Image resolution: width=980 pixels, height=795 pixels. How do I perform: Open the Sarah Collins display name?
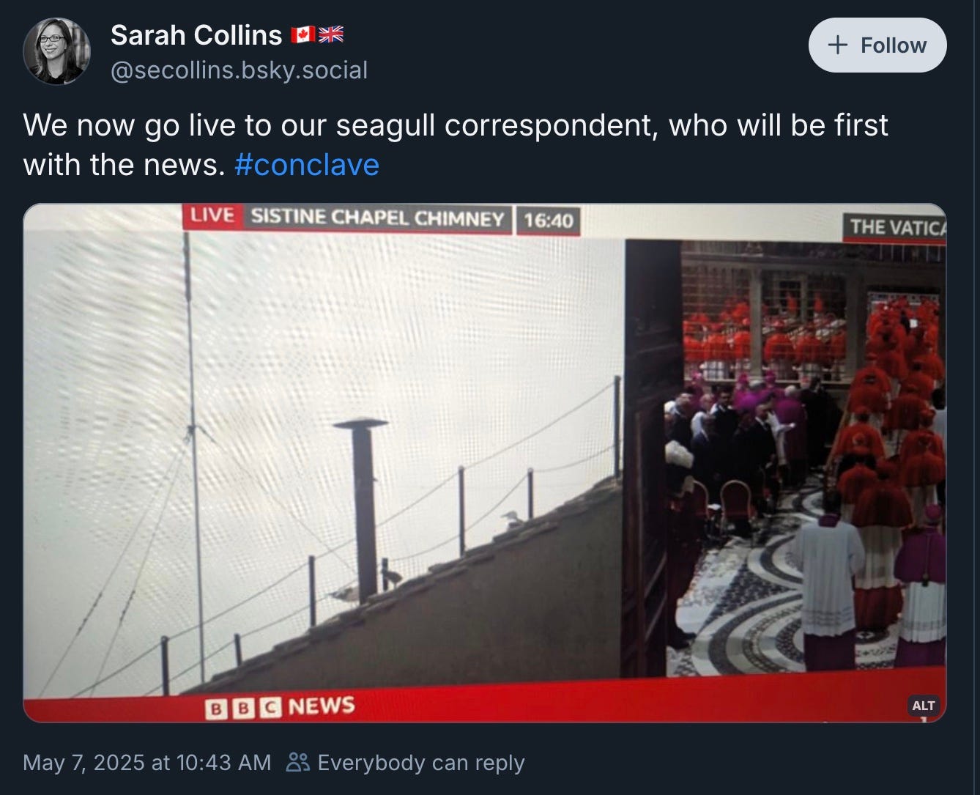[196, 34]
